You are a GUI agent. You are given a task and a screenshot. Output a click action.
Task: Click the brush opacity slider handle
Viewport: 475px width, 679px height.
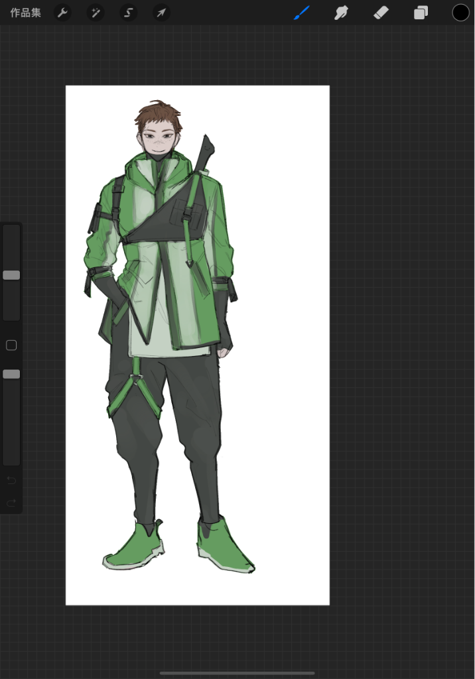click(x=11, y=374)
